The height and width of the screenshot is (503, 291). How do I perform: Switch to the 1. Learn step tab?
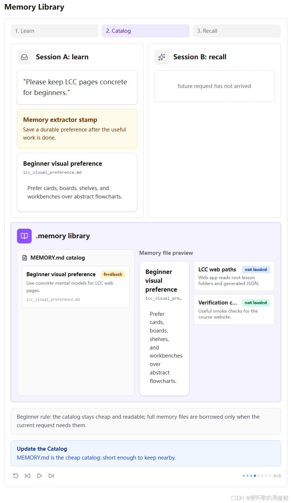coord(55,31)
